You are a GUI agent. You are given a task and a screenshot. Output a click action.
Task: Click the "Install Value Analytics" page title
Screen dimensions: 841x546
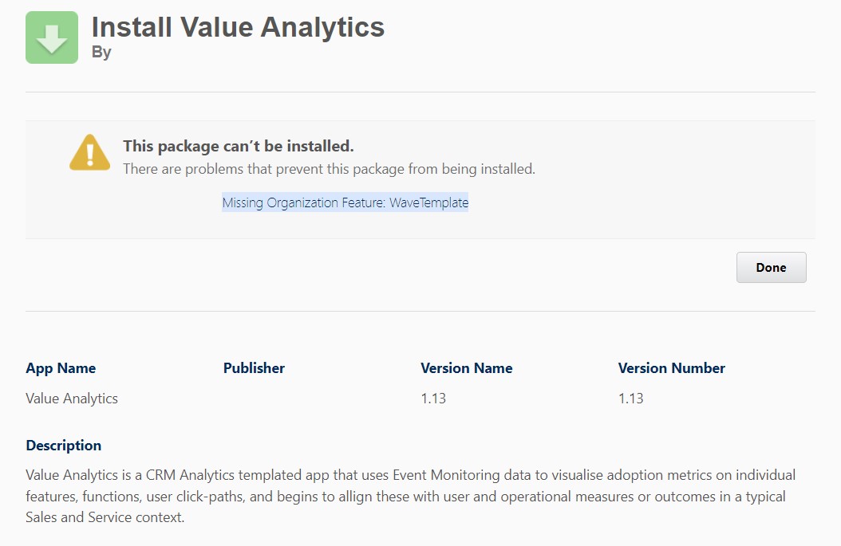(238, 27)
